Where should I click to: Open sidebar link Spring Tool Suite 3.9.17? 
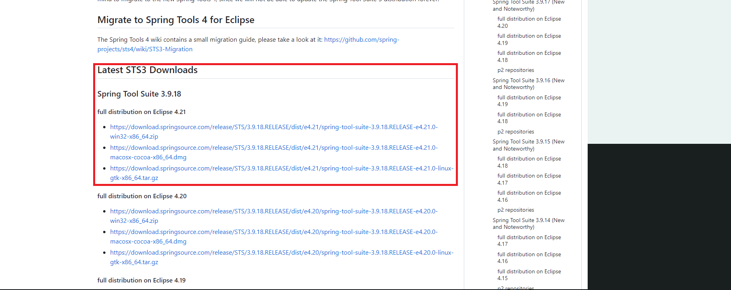[528, 5]
